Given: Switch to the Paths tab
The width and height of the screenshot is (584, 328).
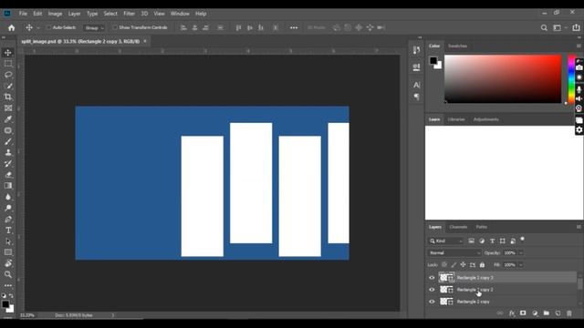Looking at the screenshot, I should click(x=481, y=227).
